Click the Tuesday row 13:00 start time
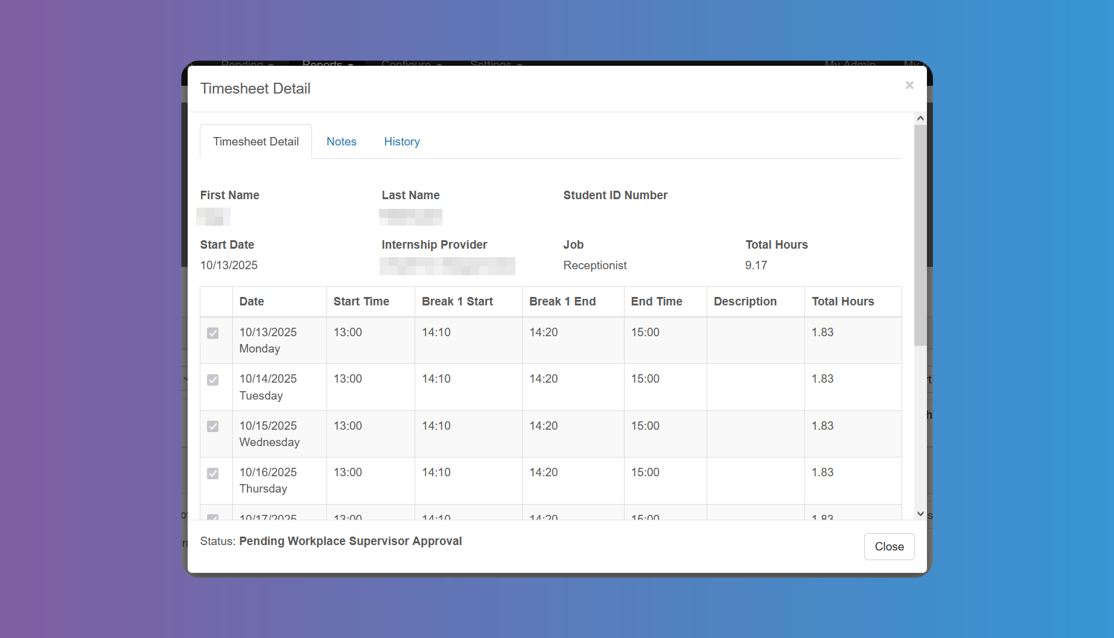The height and width of the screenshot is (638, 1114). point(348,378)
